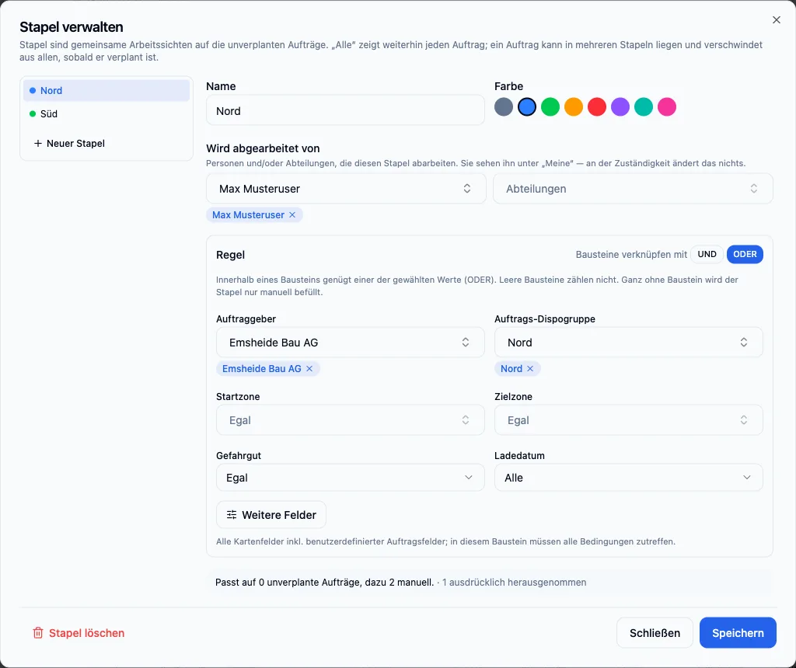The image size is (796, 668).
Task: Click the sliders icon on Weitere Felder
Action: coord(232,515)
